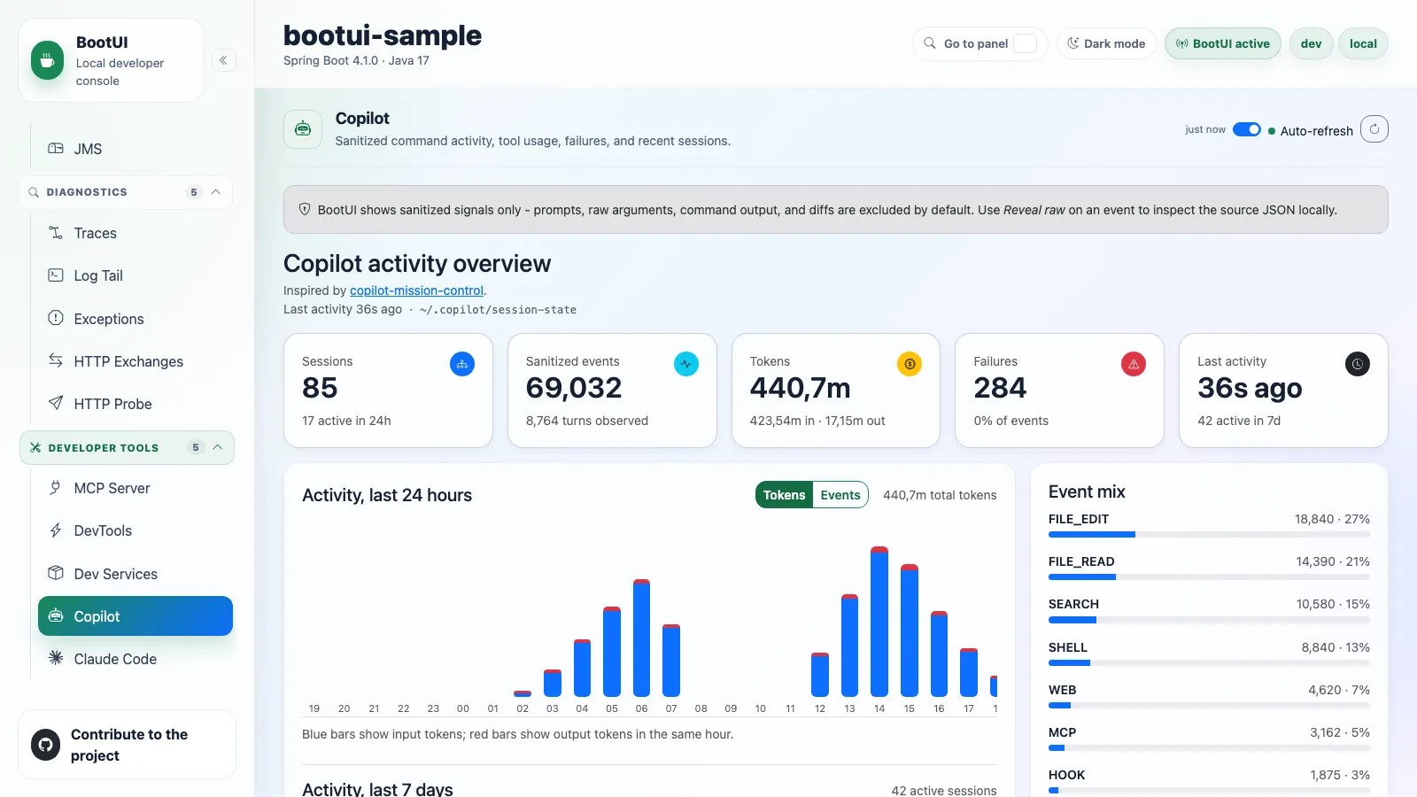The height and width of the screenshot is (797, 1417).
Task: Click the 440,7m tokens value
Action: [800, 388]
